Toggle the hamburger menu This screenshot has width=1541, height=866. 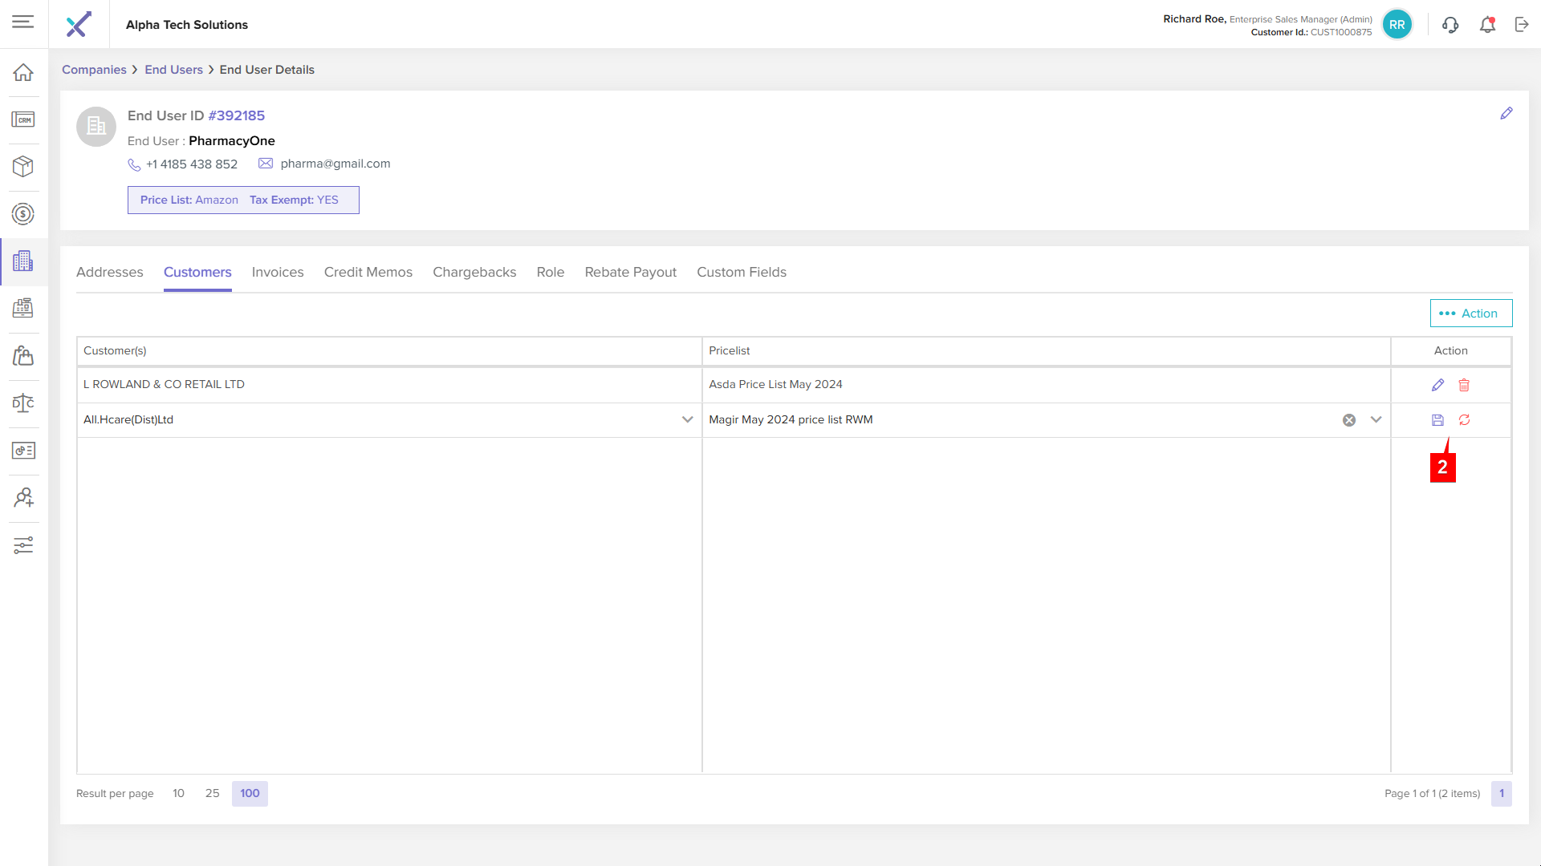(x=23, y=22)
